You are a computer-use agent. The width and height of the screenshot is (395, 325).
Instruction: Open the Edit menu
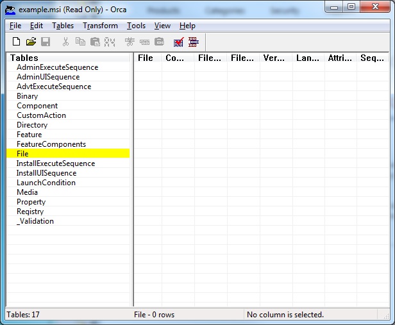point(37,26)
